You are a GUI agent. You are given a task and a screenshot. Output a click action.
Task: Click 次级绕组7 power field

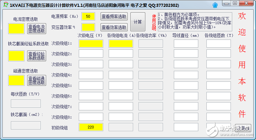pyautogui.click(x=151, y=106)
